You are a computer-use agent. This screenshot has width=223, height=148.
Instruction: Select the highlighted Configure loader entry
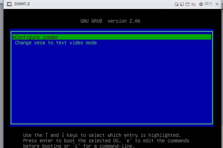coord(37,37)
